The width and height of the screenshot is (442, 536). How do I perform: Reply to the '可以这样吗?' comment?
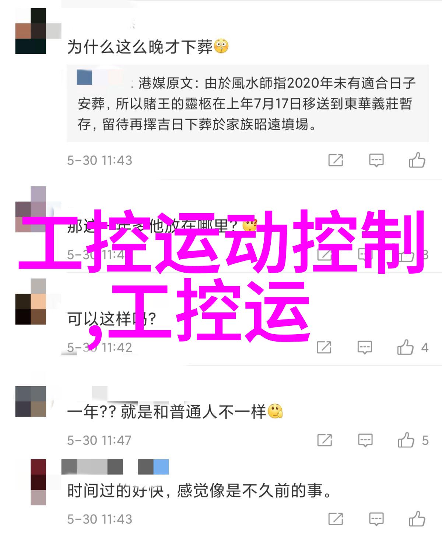pos(365,347)
